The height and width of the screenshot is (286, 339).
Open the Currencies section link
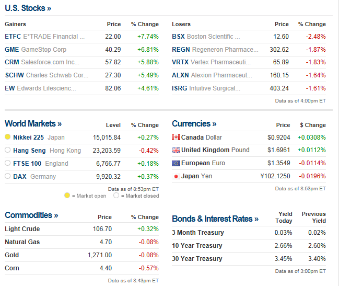pyautogui.click(x=194, y=124)
